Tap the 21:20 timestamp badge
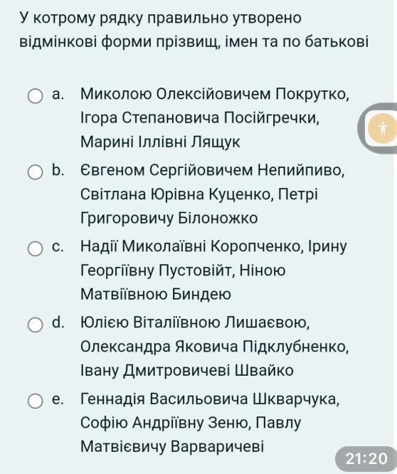The width and height of the screenshot is (397, 474). pos(366,459)
